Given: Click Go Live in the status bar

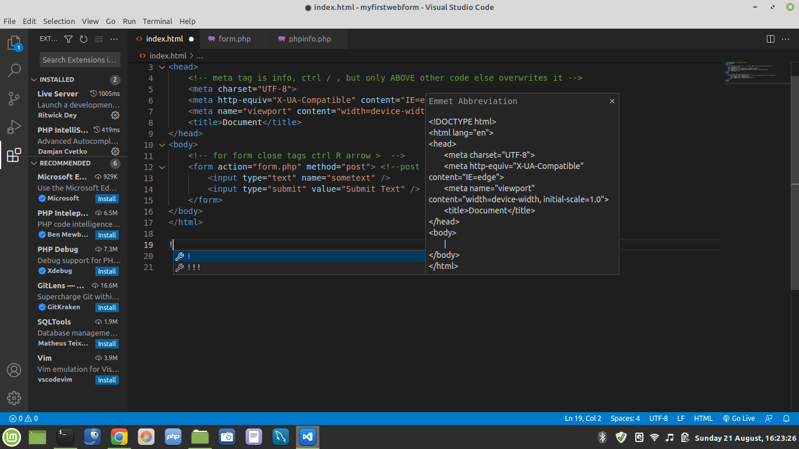Looking at the screenshot, I should (x=739, y=419).
